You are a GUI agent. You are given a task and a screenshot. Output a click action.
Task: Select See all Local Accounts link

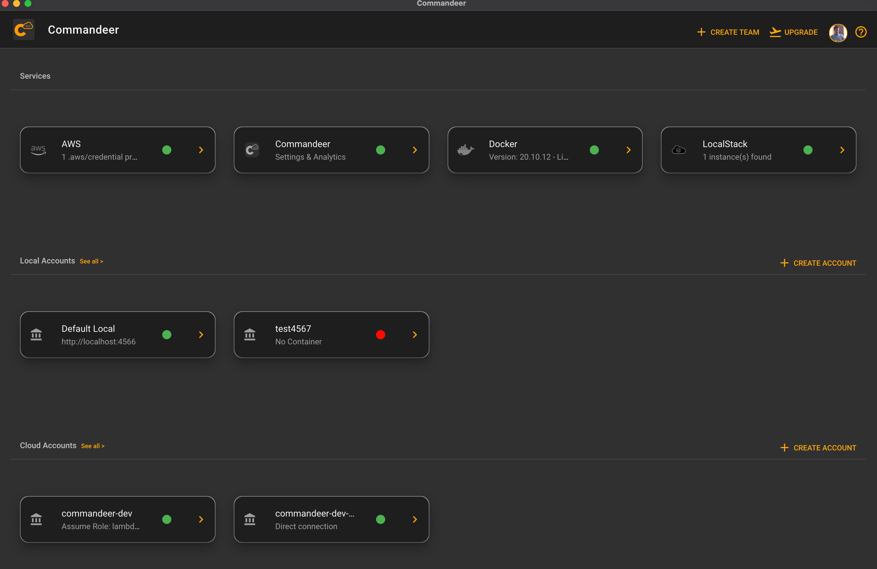point(92,261)
